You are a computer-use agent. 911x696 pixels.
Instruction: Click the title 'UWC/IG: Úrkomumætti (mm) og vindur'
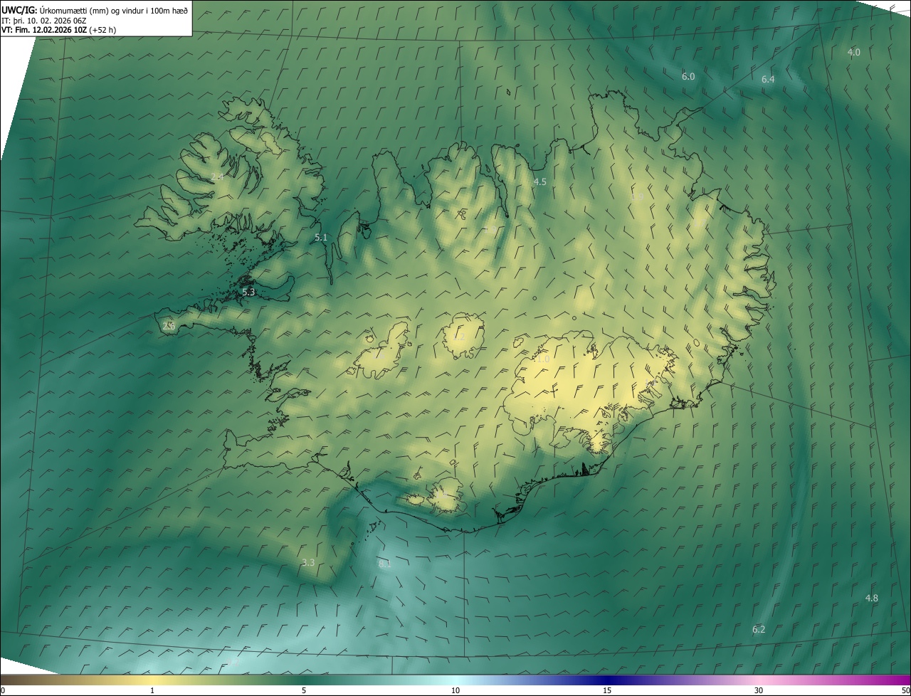click(x=95, y=10)
